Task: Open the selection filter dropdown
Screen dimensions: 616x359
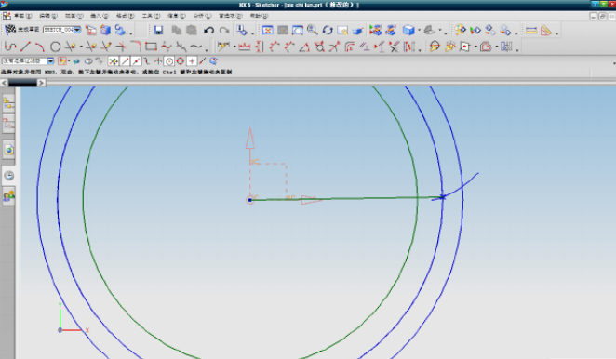Action: click(x=50, y=60)
